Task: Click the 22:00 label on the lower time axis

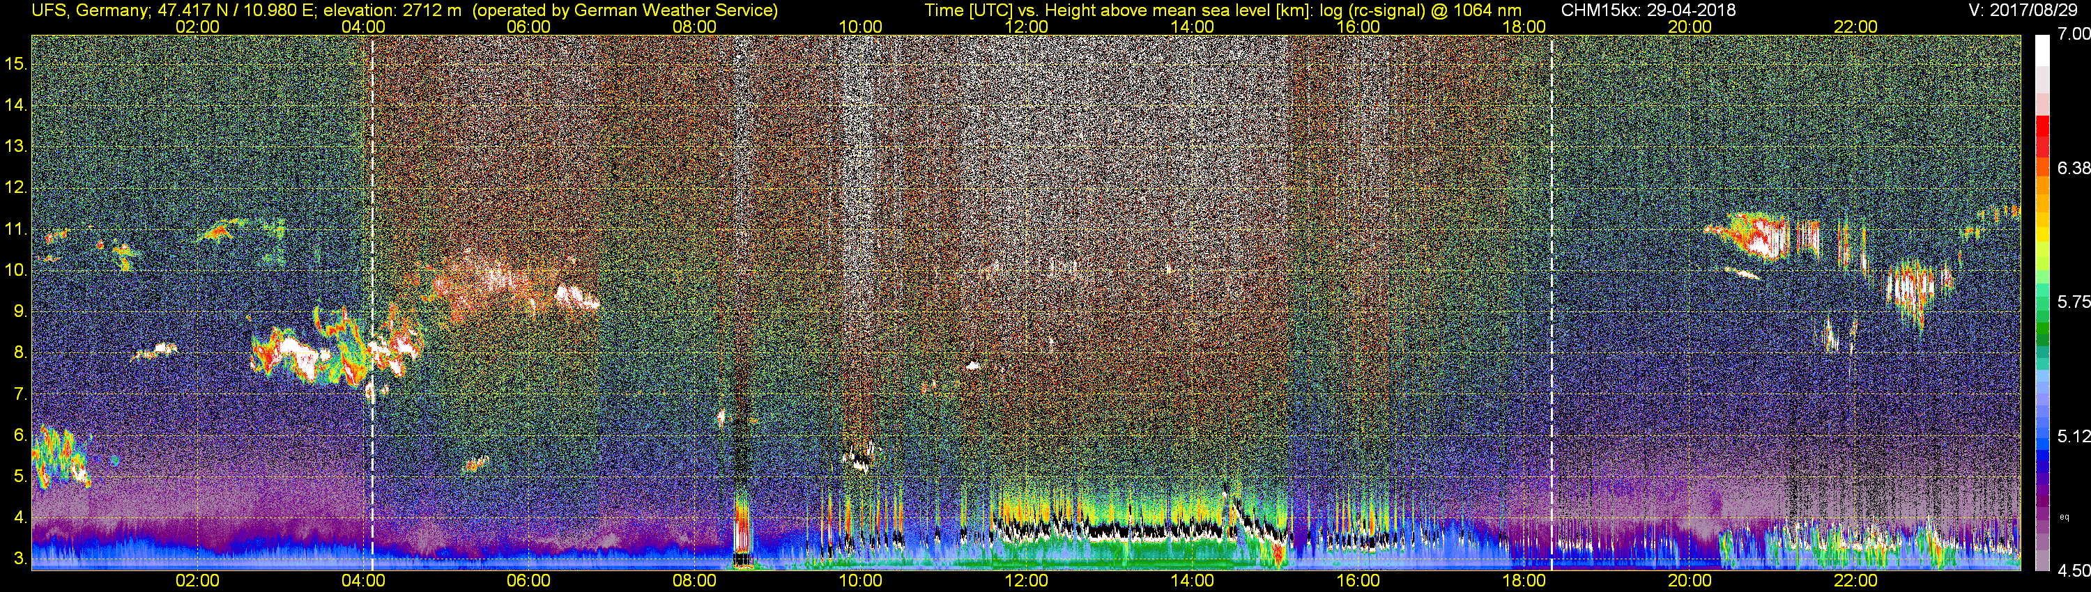Action: [x=1855, y=581]
